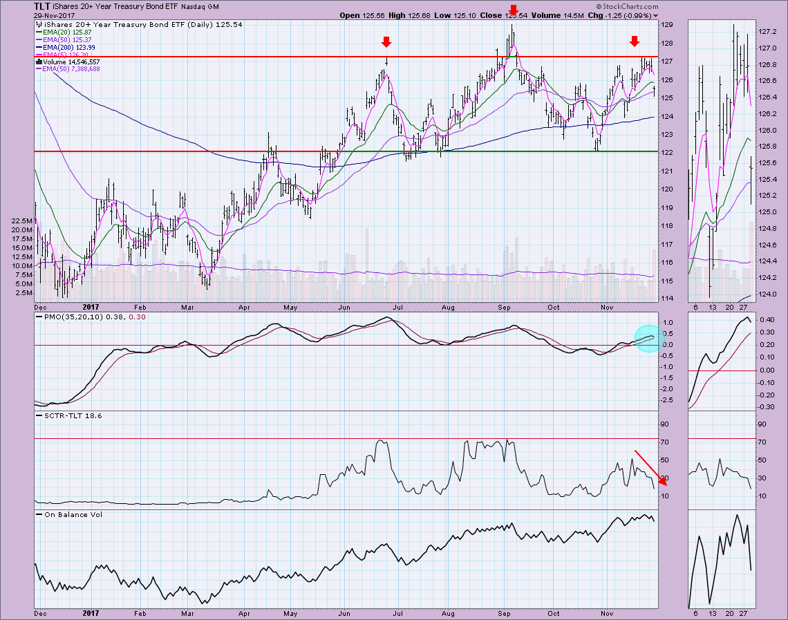Click the "EMA(50) 7,388,688" volume legend entry
Screen dimensions: 788x620
pos(71,69)
